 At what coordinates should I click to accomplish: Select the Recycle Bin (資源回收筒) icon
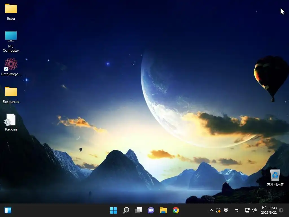275,177
